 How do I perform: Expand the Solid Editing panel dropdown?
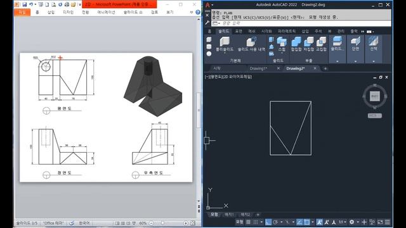coord(337,61)
